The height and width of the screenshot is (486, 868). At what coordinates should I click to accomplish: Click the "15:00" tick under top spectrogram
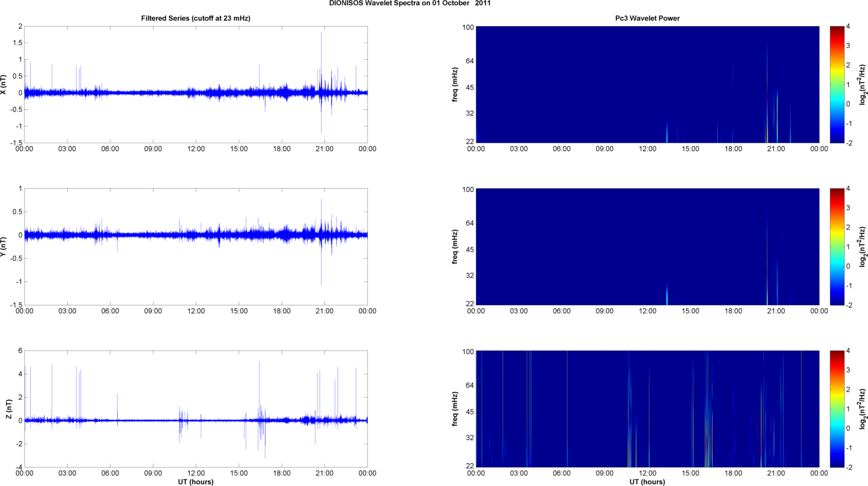tap(690, 149)
